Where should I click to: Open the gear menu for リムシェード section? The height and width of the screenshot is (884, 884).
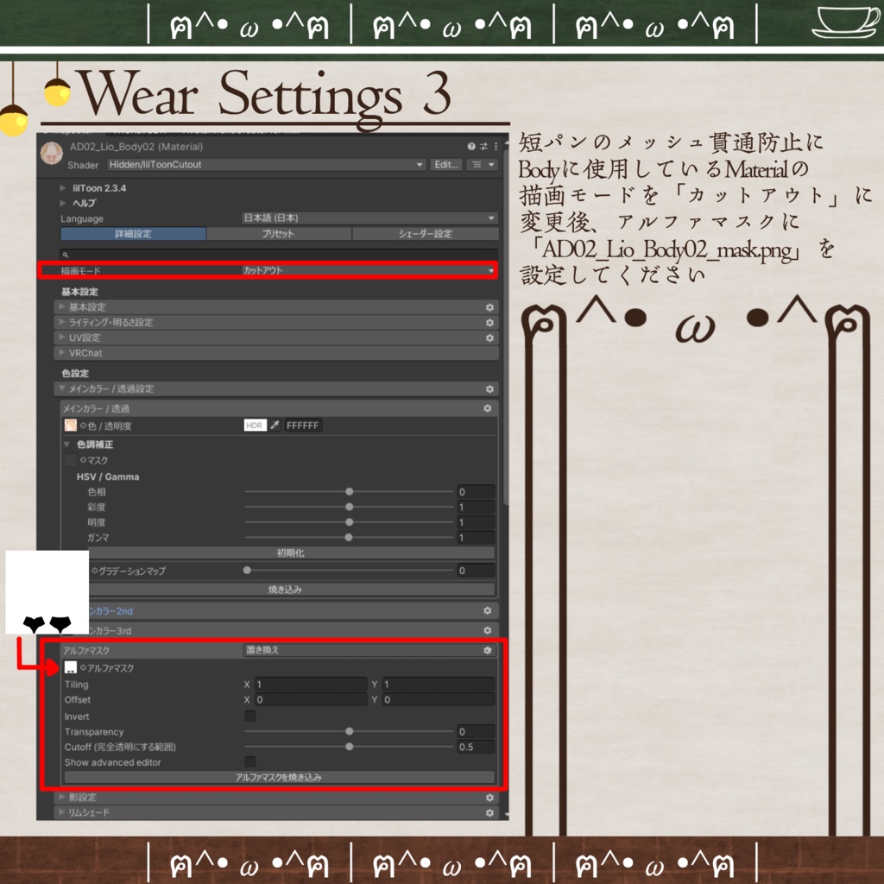(489, 812)
